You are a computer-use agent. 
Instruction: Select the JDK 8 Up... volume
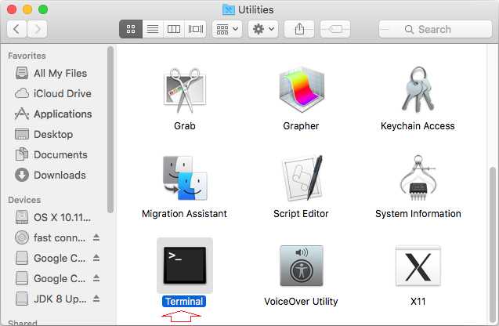(x=51, y=299)
